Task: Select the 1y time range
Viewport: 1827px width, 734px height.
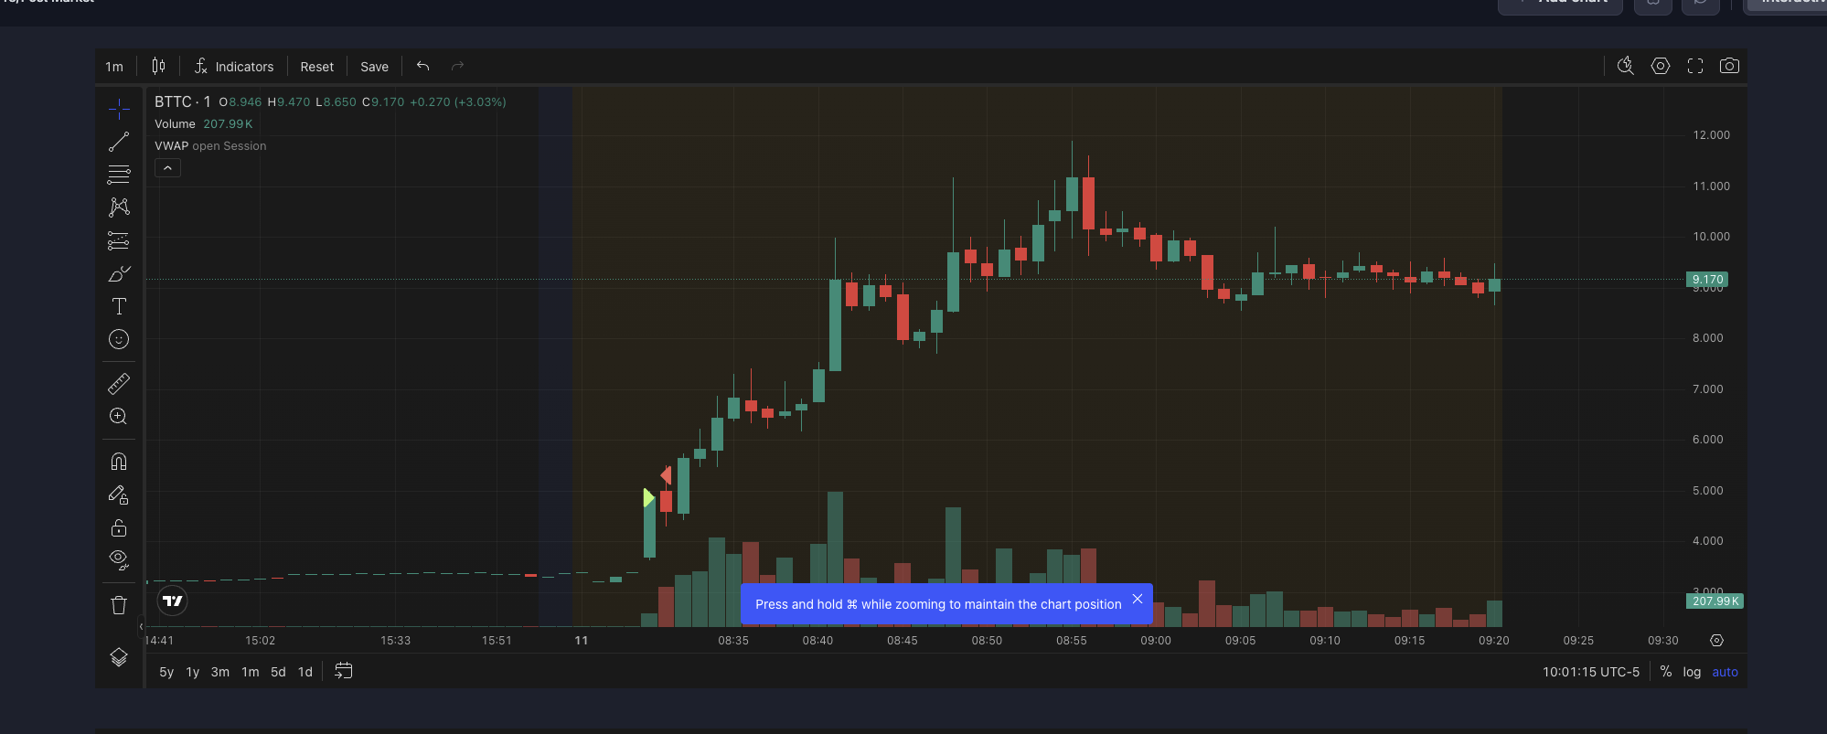Action: pyautogui.click(x=193, y=672)
